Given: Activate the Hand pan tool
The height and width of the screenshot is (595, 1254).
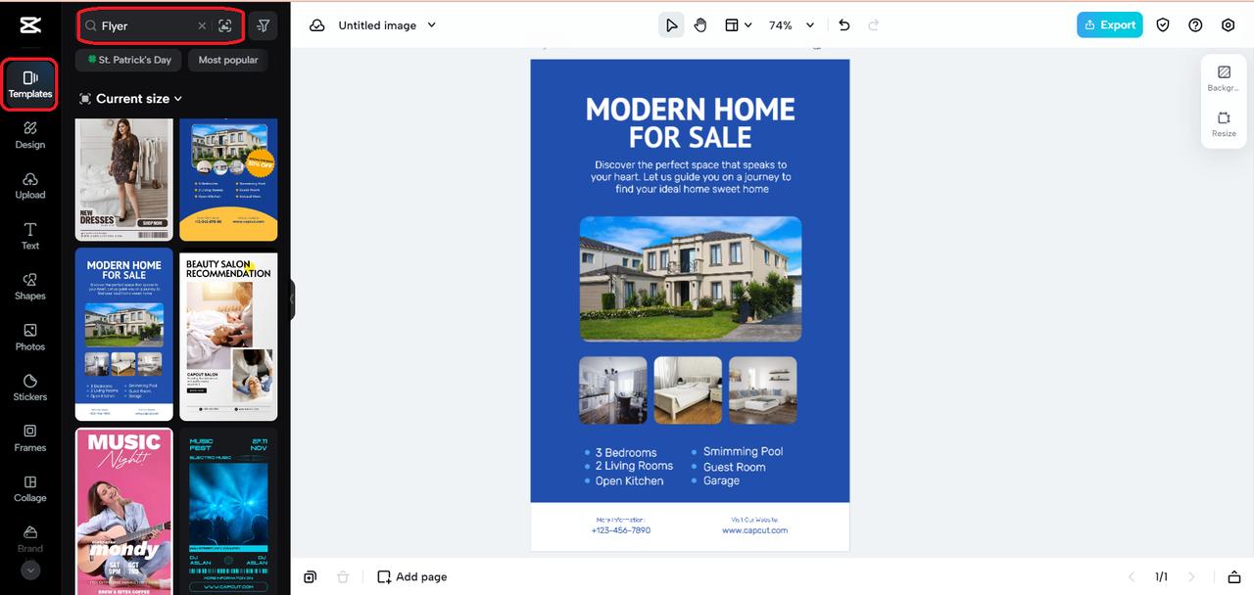Looking at the screenshot, I should [x=700, y=25].
